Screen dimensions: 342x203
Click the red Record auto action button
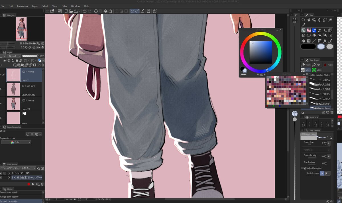point(29,184)
